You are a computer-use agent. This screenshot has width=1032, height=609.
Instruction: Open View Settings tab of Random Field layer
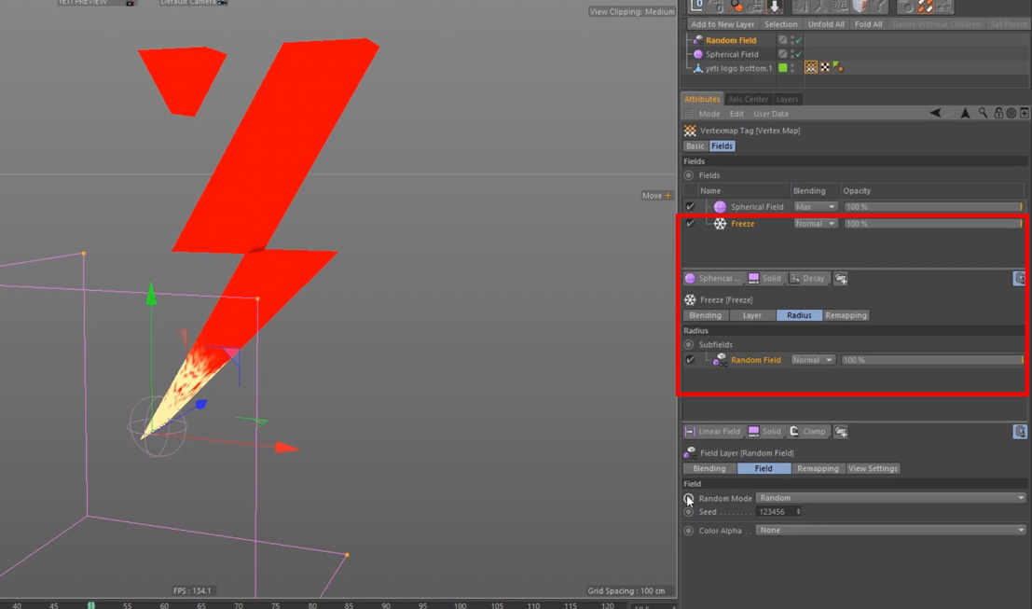click(872, 469)
